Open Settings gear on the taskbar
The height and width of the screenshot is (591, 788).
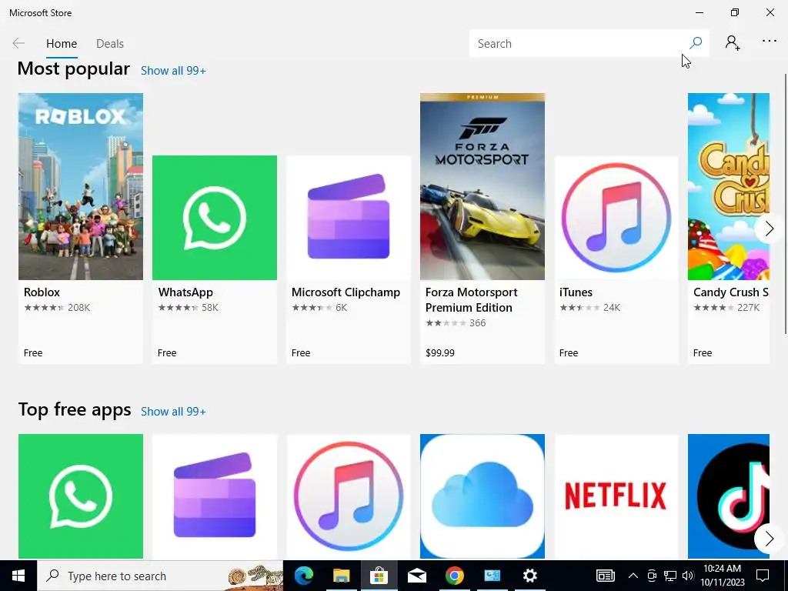(x=529, y=576)
